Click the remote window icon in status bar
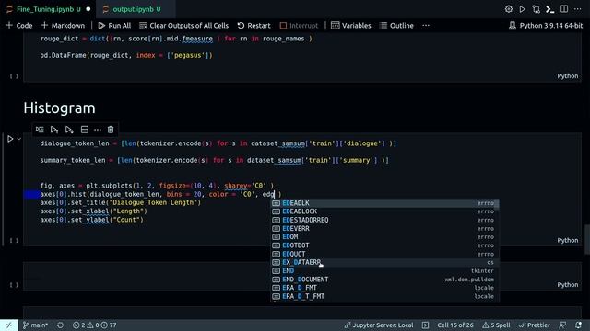The height and width of the screenshot is (331, 590). pyautogui.click(x=8, y=325)
